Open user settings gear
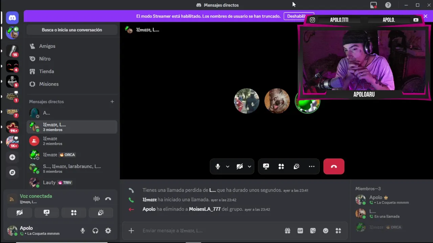This screenshot has width=433, height=243. [x=108, y=231]
